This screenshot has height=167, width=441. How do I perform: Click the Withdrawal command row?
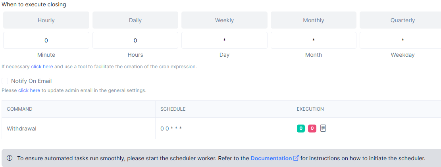[22, 129]
